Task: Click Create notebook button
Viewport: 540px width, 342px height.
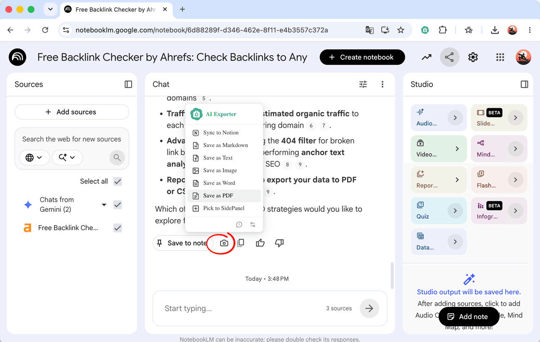Action: click(362, 57)
